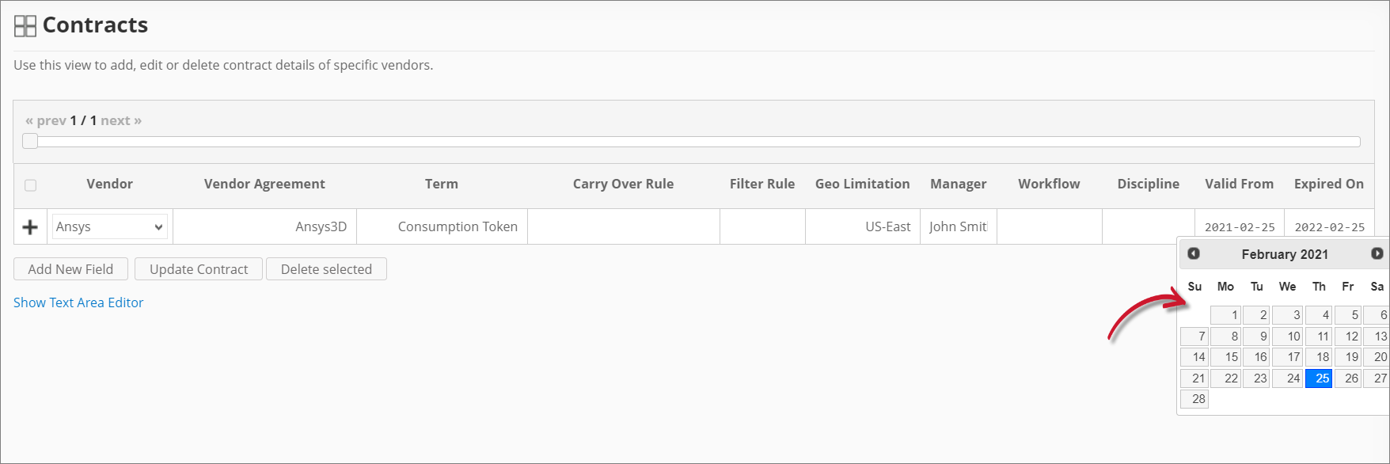Select February 25 in the calendar
Image resolution: width=1390 pixels, height=464 pixels.
click(1319, 378)
